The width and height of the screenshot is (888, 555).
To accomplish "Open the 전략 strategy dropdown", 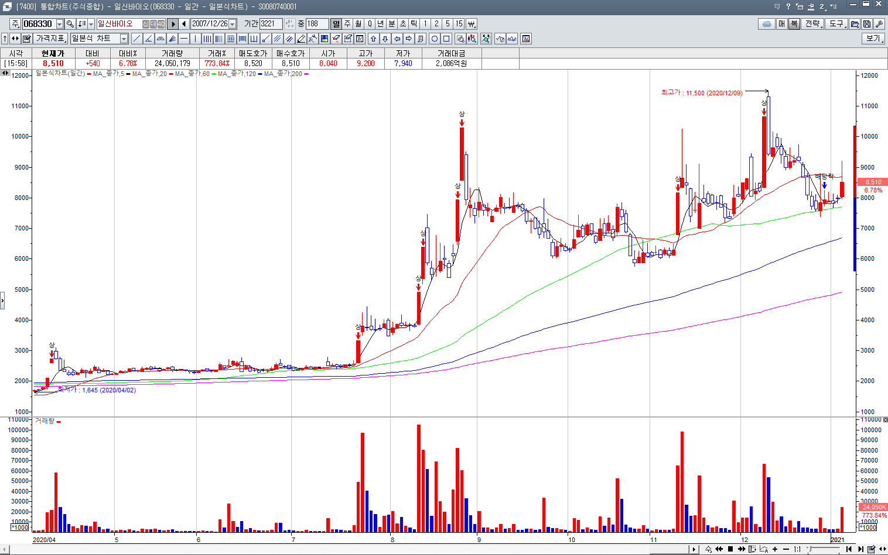I will point(813,24).
